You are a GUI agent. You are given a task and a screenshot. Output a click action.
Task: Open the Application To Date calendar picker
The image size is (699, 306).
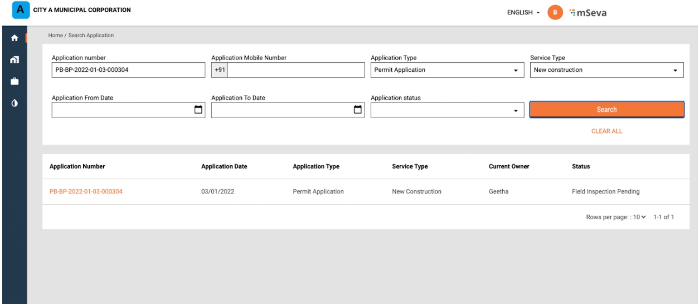click(x=357, y=110)
